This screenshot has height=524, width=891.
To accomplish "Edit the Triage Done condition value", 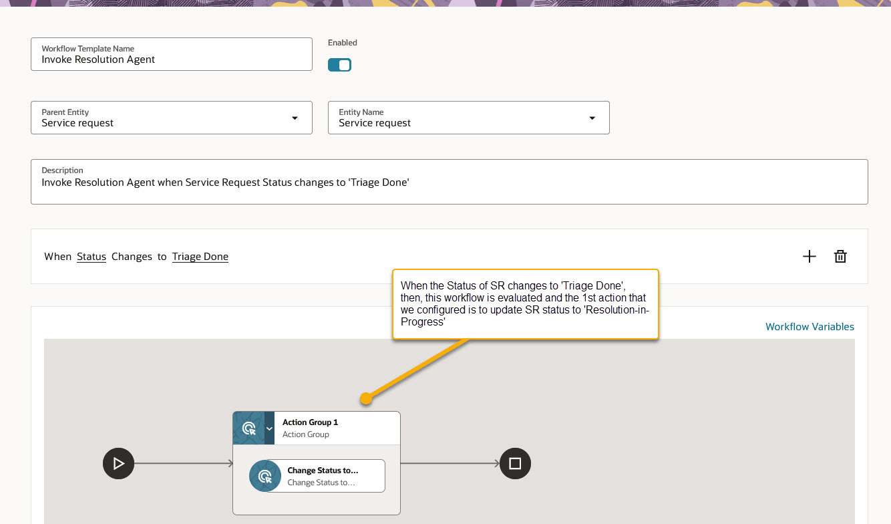I will [x=200, y=256].
